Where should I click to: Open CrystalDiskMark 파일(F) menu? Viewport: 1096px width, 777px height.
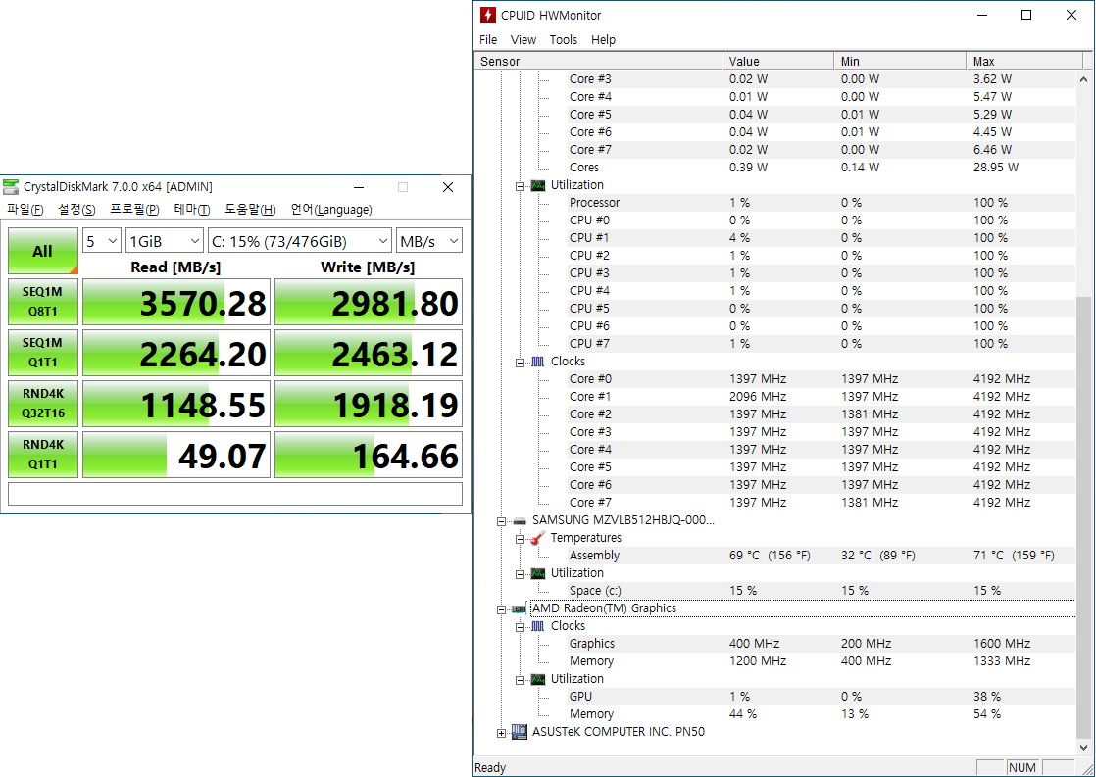(x=25, y=209)
